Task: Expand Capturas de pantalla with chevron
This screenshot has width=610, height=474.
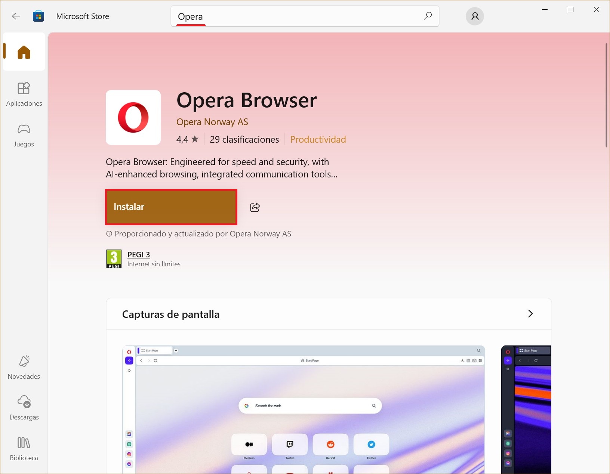Action: [530, 314]
